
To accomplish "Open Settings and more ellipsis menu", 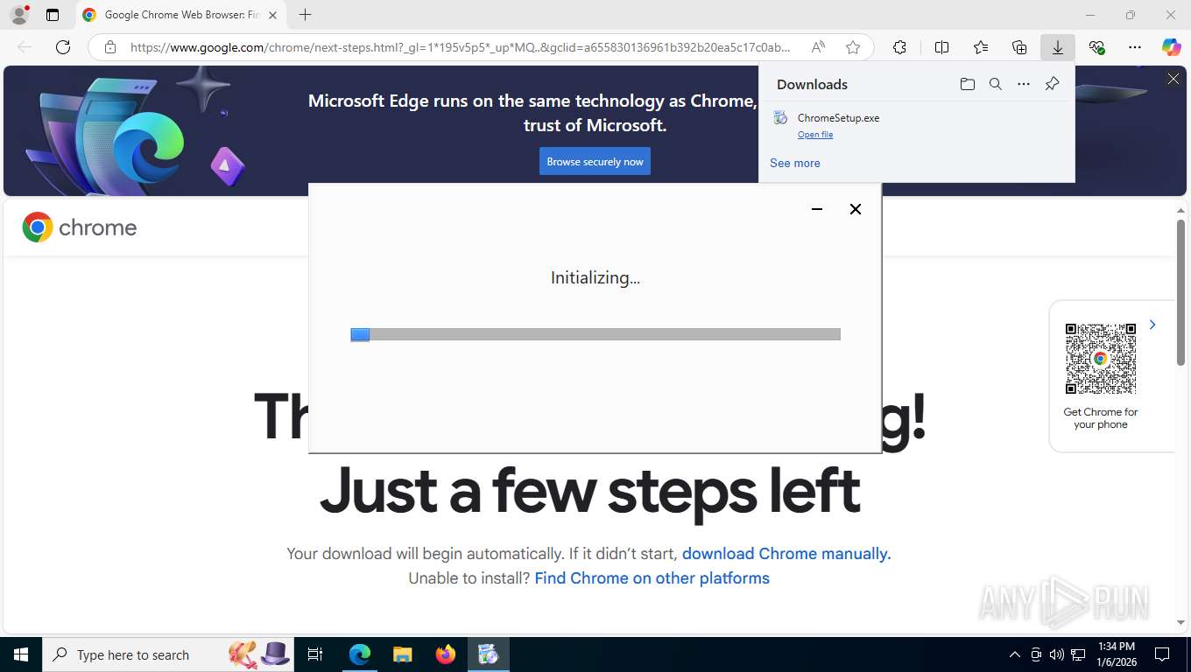I will 1135,47.
